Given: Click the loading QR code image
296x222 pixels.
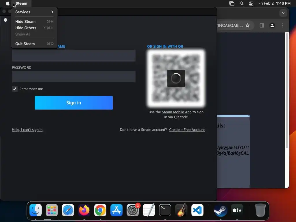Looking at the screenshot, I should [x=176, y=78].
